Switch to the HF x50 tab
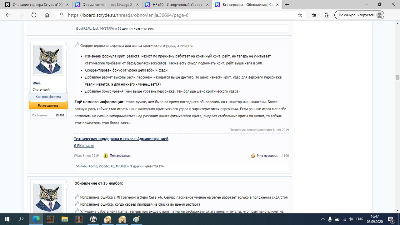 point(177,5)
